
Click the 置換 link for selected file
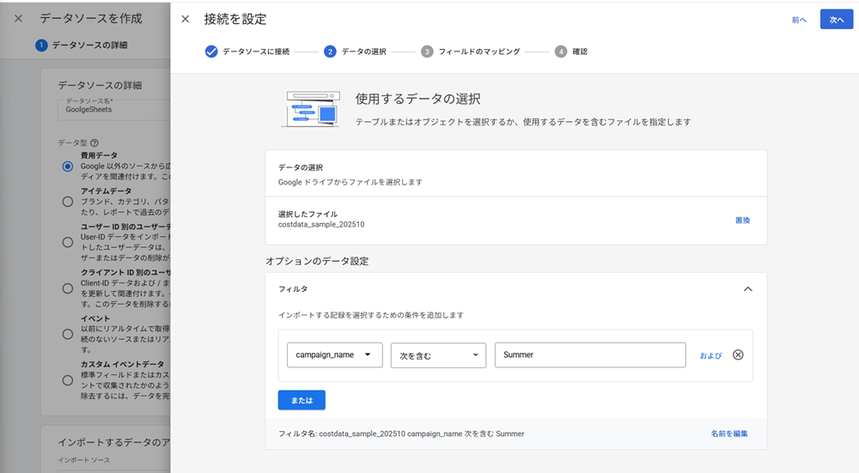pyautogui.click(x=742, y=221)
